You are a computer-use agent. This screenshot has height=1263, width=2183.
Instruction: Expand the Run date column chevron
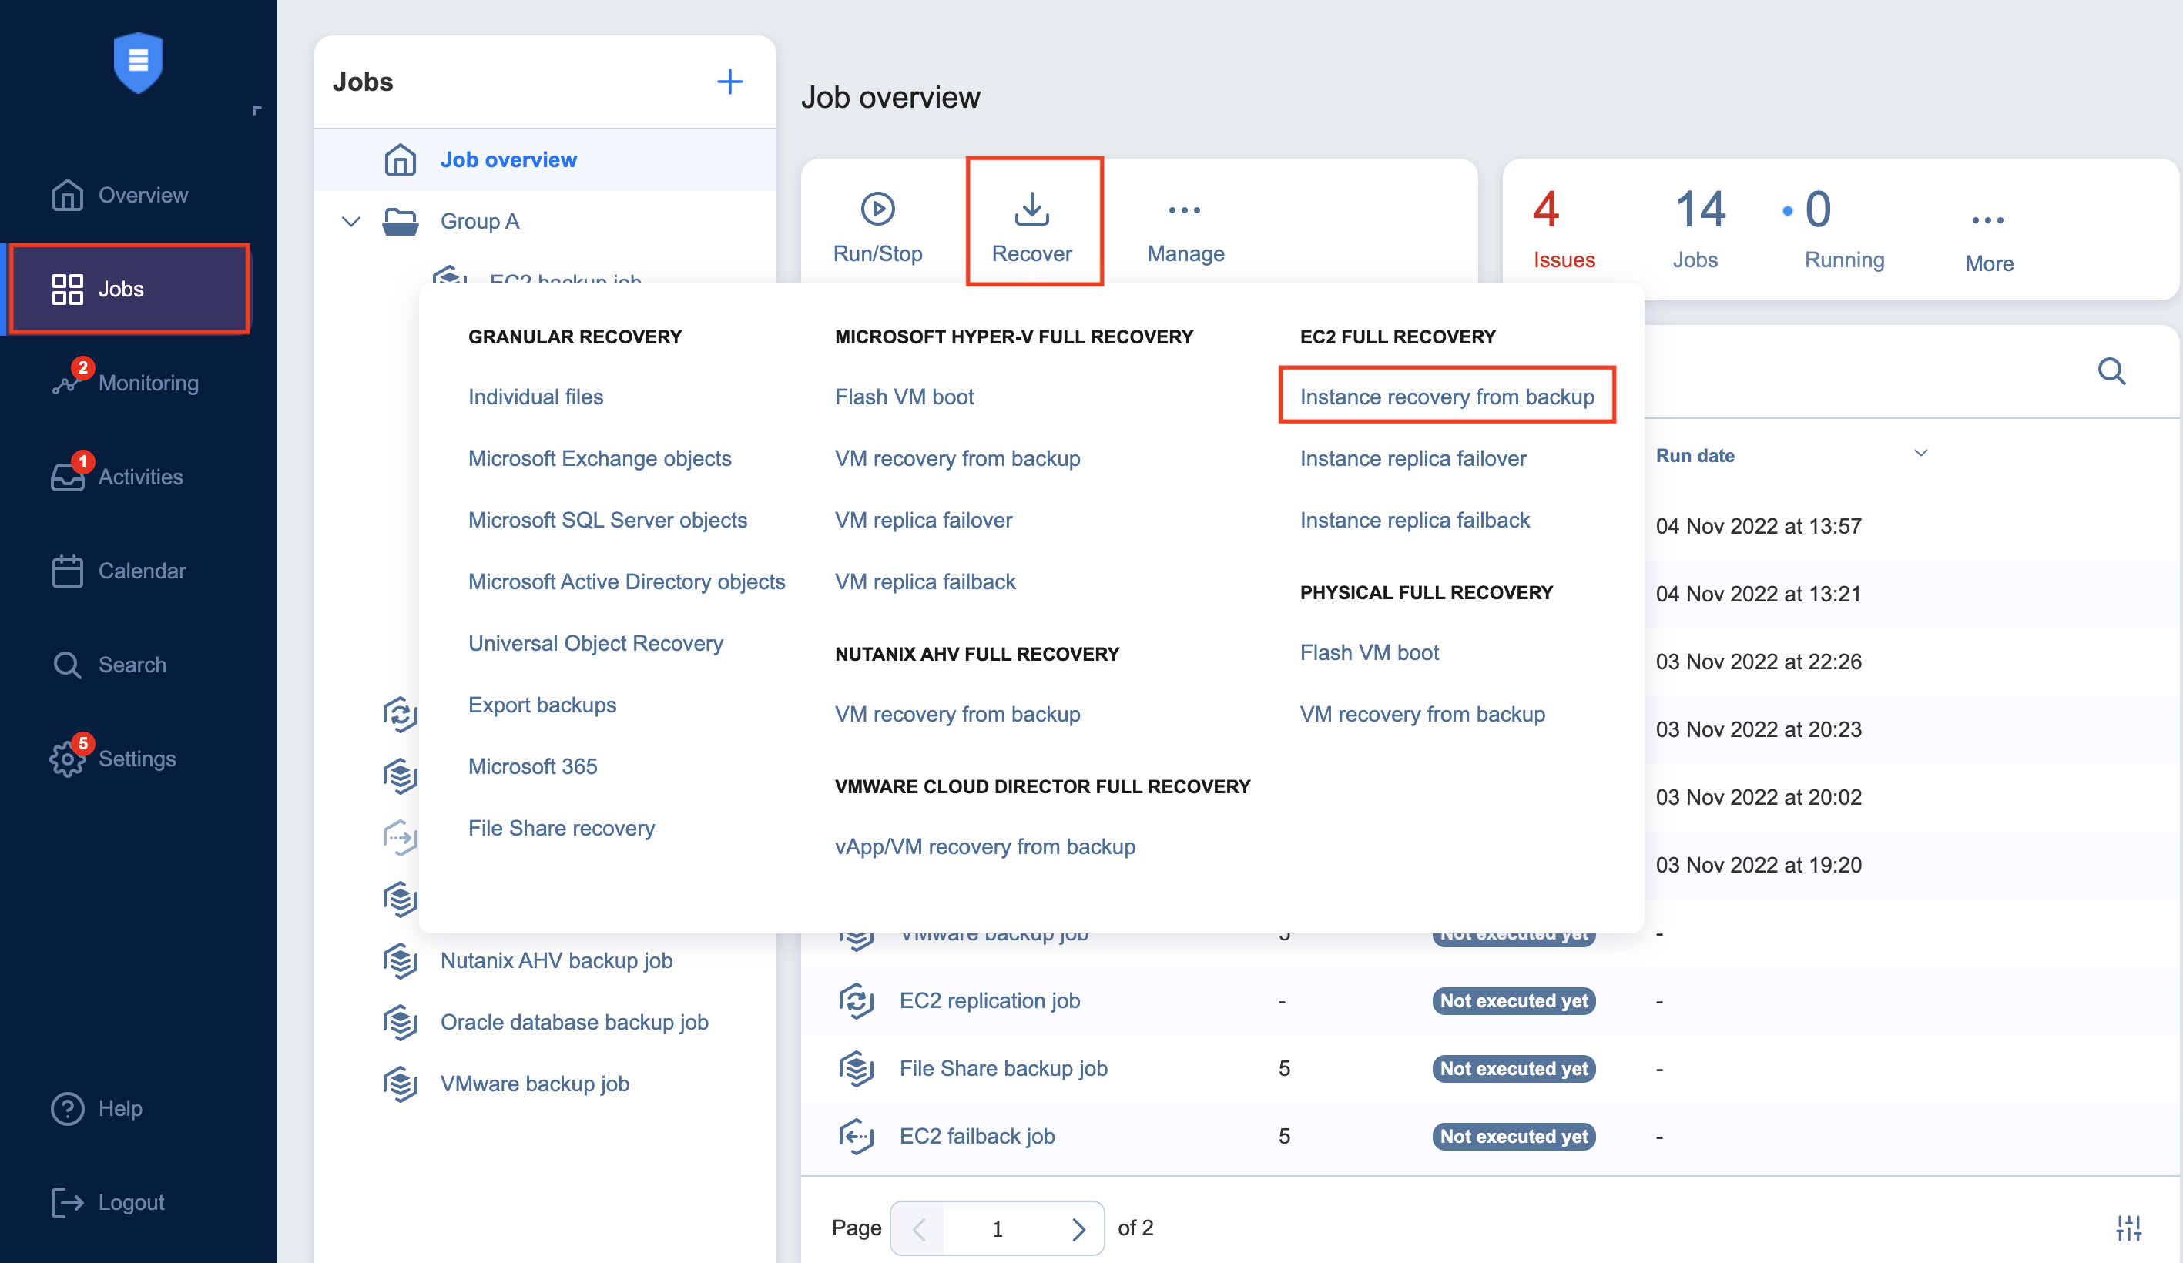[1920, 453]
